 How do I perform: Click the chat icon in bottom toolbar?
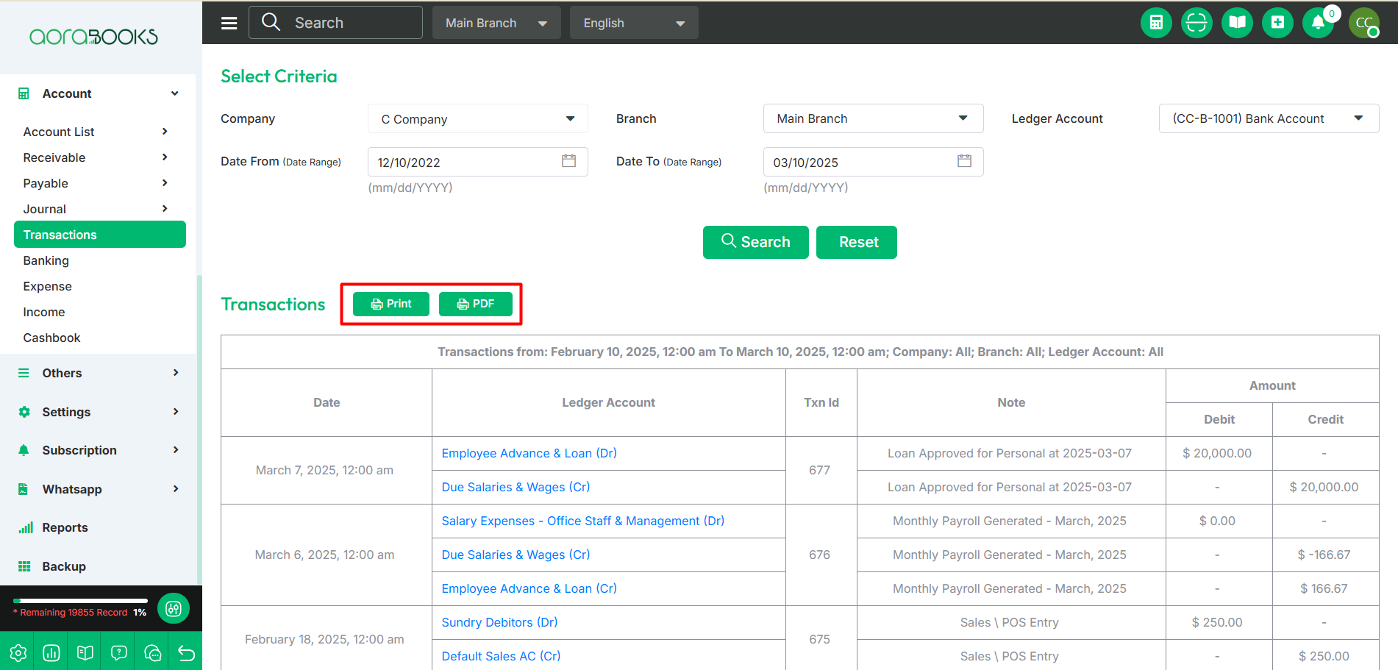point(152,653)
